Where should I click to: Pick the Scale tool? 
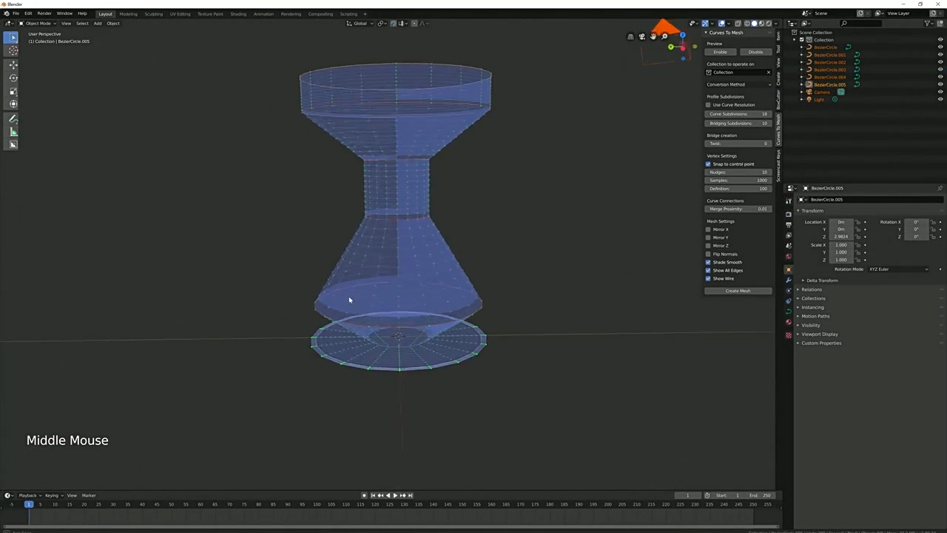pyautogui.click(x=13, y=91)
